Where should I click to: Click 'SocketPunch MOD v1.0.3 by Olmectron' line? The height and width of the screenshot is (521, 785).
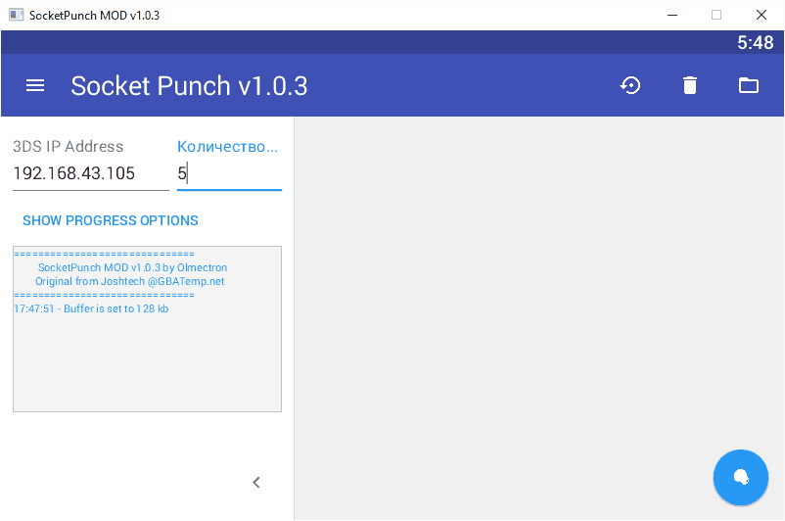133,267
